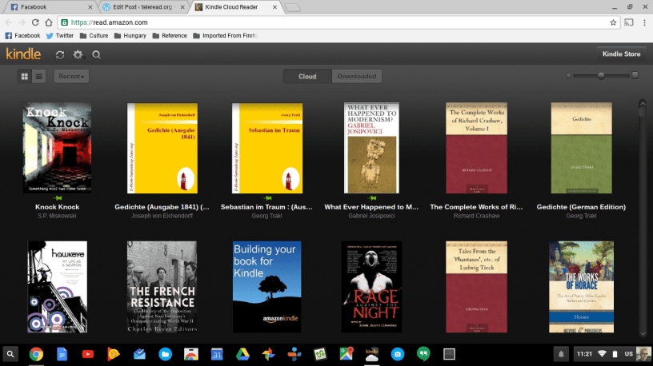Open the Kindle settings gear
This screenshot has width=653, height=366.
(x=78, y=54)
